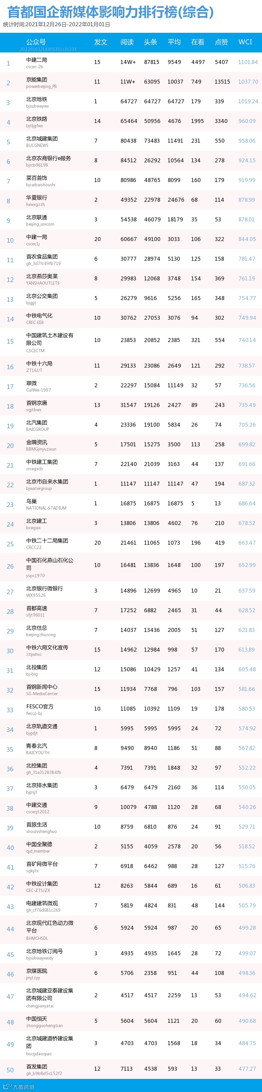This screenshot has width=262, height=1092.
Task: Select the 北京住总 account name
Action: (x=37, y=627)
